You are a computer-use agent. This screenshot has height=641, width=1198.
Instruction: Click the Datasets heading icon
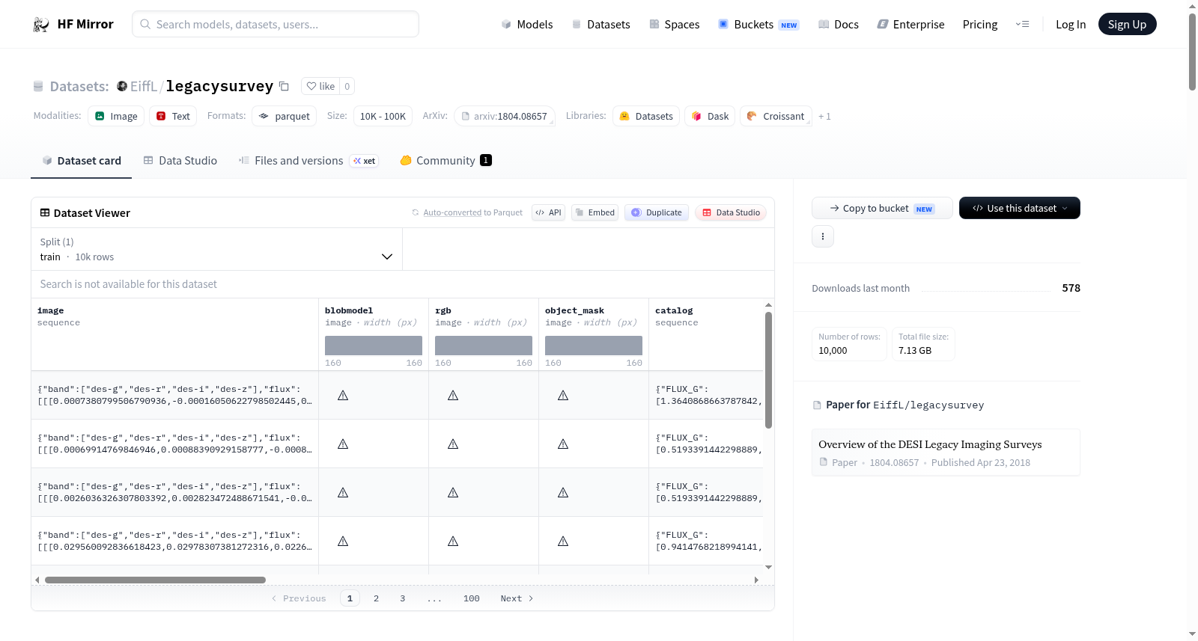[x=38, y=87]
